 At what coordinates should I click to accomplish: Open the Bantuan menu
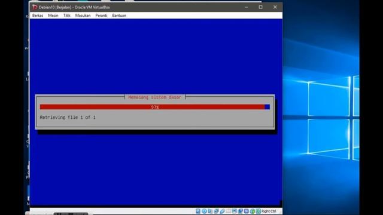(119, 16)
